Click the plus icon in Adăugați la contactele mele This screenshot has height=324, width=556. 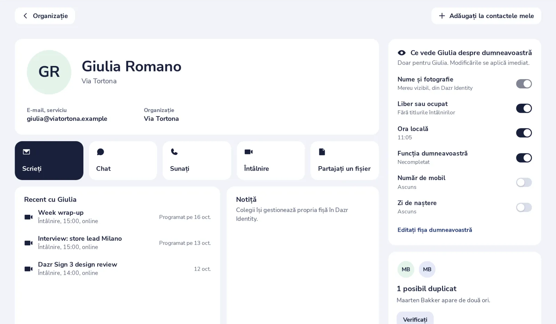[442, 16]
